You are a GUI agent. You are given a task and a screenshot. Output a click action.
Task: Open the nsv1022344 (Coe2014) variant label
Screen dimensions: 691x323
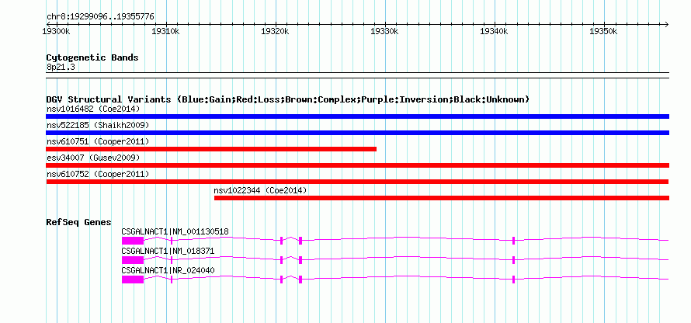click(260, 190)
